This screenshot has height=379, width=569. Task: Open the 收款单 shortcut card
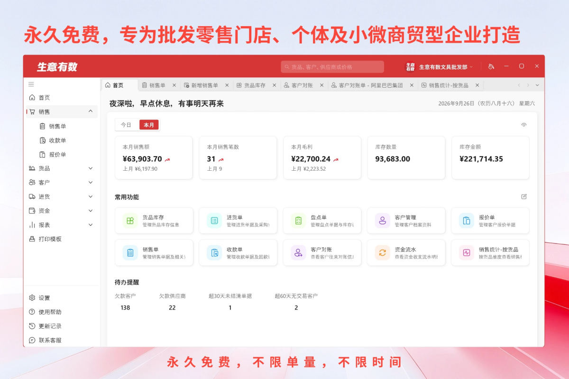238,252
